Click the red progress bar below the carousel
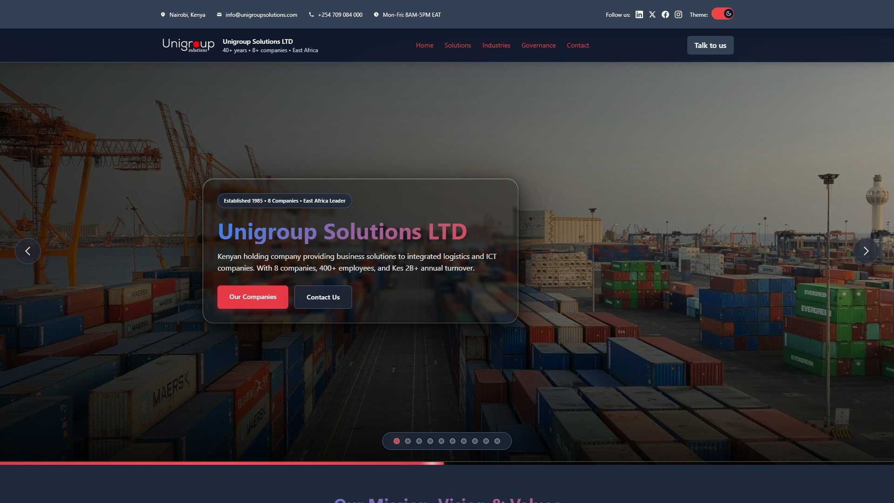 pyautogui.click(x=222, y=463)
